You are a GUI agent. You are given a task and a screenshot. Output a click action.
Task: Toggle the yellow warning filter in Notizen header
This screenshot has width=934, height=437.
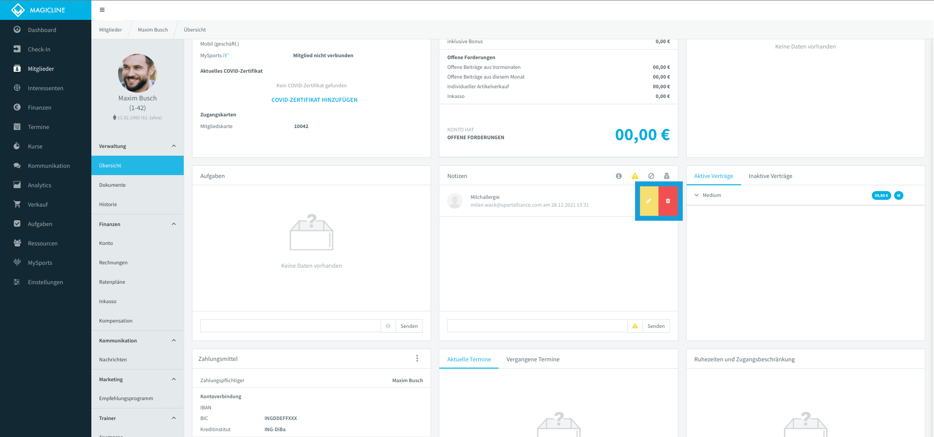click(635, 176)
